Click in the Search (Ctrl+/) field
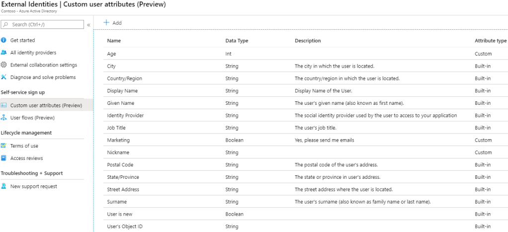Image resolution: width=508 pixels, height=232 pixels. point(46,24)
